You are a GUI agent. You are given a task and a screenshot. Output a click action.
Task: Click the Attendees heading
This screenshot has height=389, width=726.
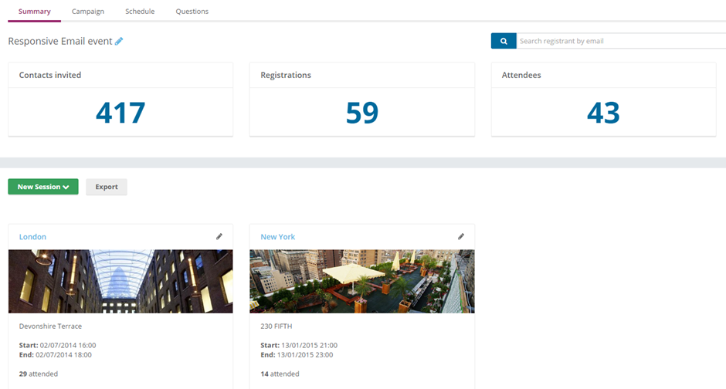(x=521, y=75)
